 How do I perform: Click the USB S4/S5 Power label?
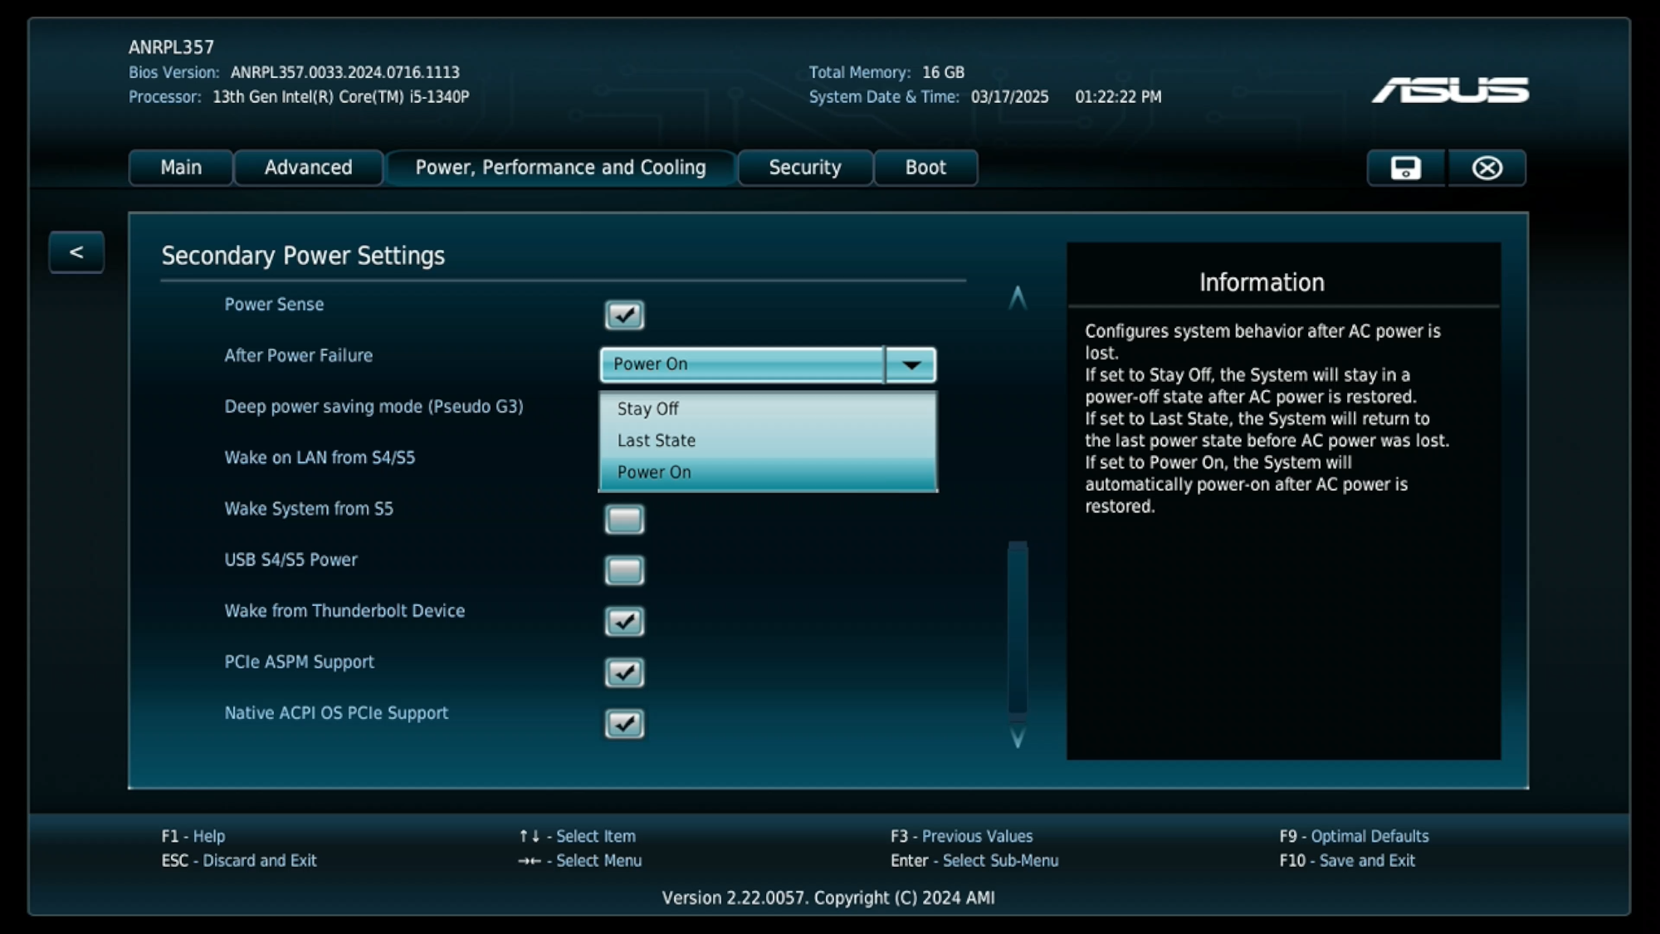tap(290, 560)
